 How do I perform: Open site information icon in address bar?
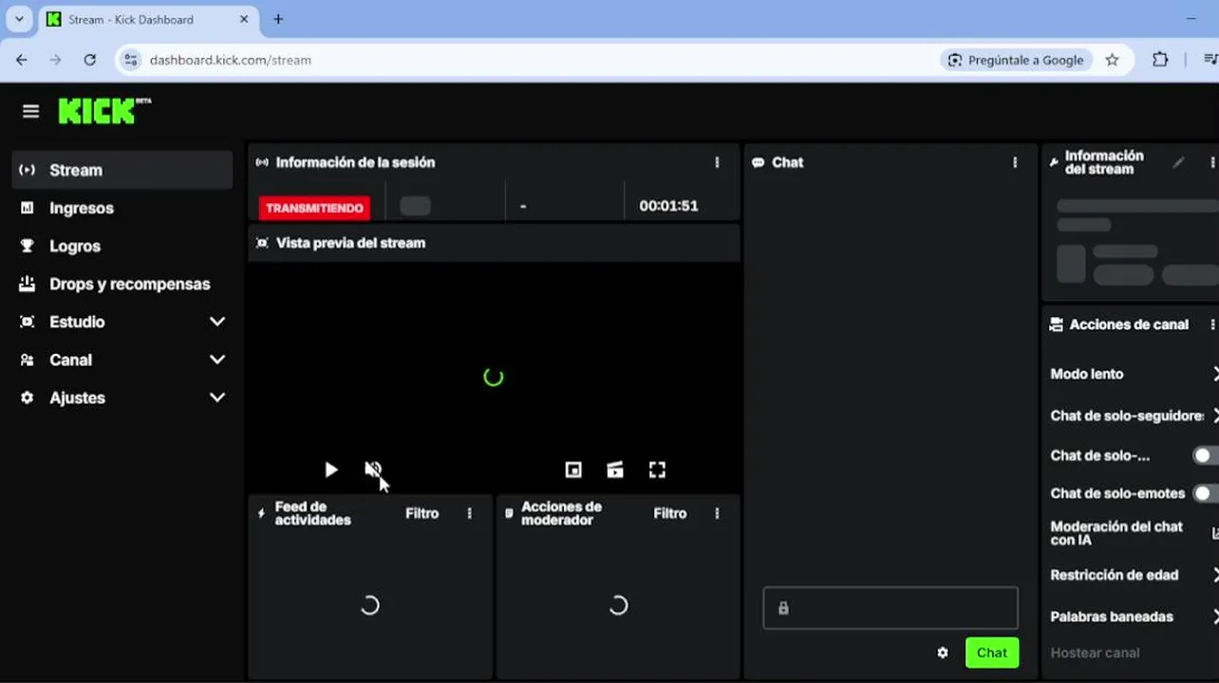[131, 60]
